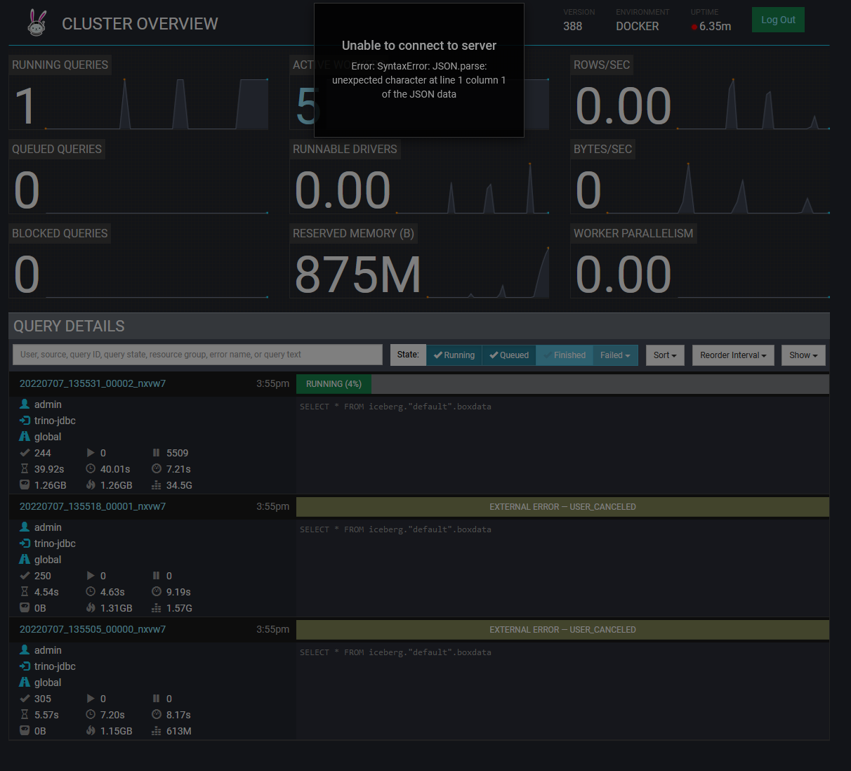Click the SQL text of query 00002
Screen dimensions: 851x771
(x=395, y=407)
